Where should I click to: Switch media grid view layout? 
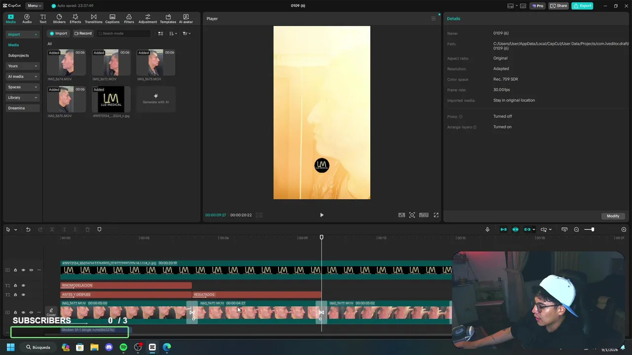(x=160, y=34)
